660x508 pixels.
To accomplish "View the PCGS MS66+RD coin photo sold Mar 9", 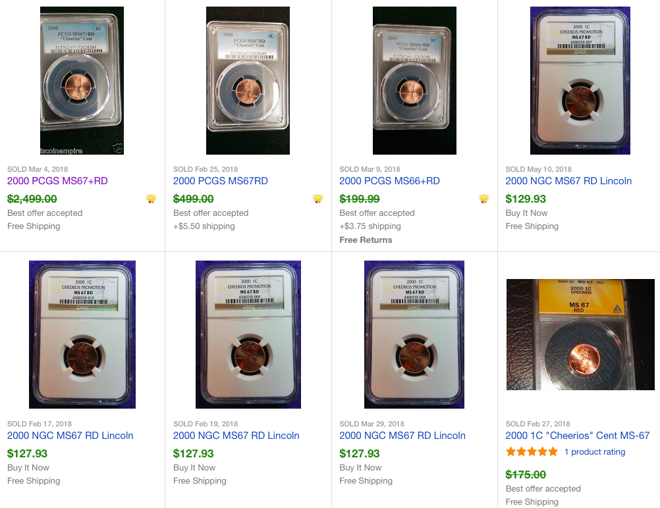I will (414, 80).
